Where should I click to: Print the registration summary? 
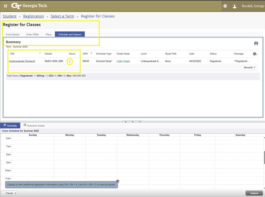tap(256, 43)
